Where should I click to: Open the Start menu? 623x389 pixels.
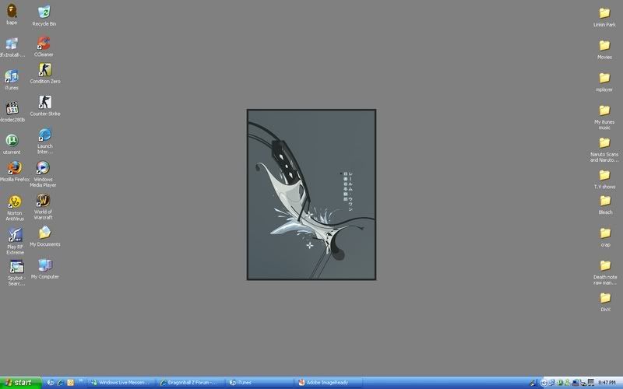[20, 383]
